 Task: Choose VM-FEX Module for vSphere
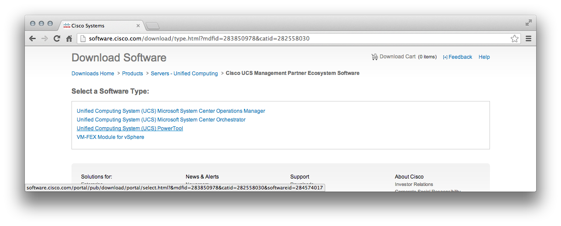(x=110, y=137)
